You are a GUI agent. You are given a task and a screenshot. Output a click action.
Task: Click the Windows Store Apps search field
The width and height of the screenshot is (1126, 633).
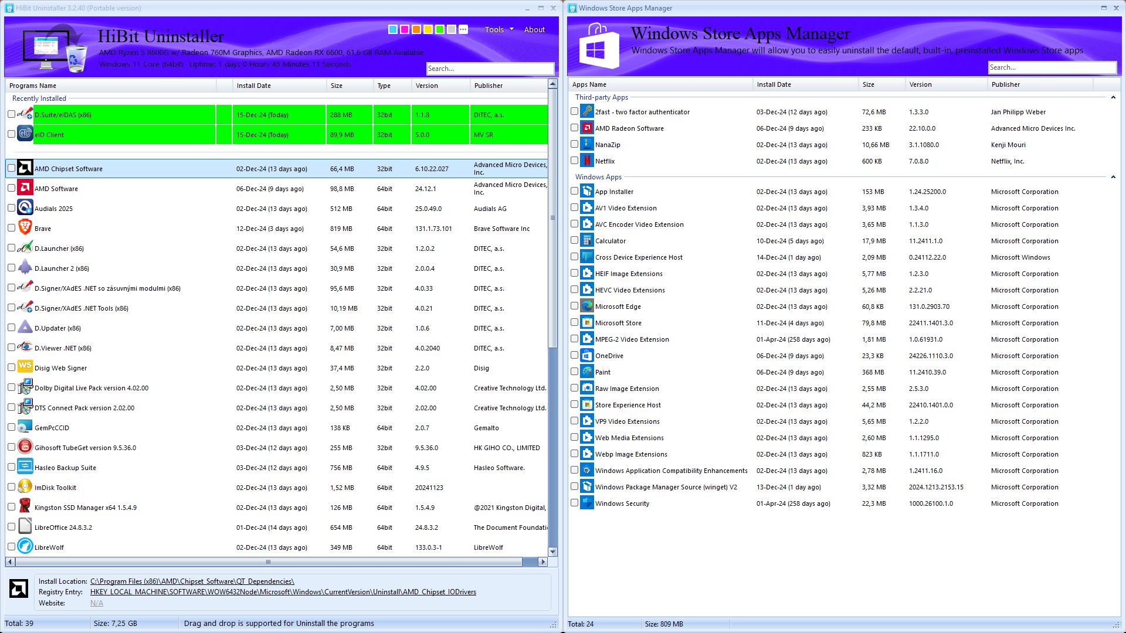(1052, 67)
